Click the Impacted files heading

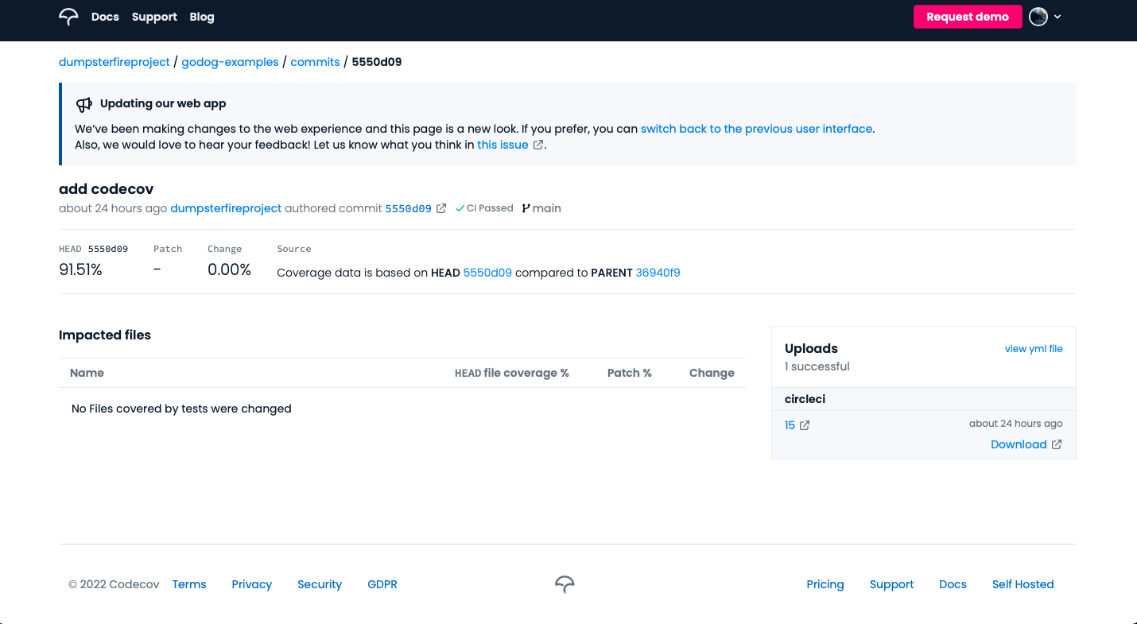pyautogui.click(x=105, y=335)
